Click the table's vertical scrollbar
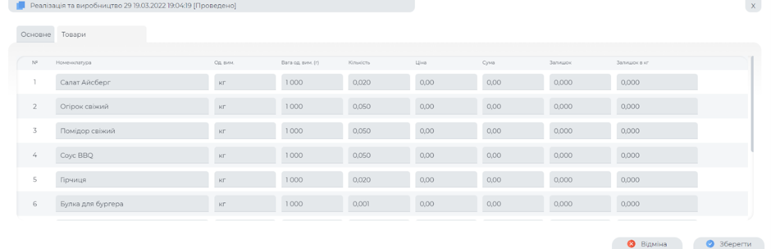 click(752, 102)
